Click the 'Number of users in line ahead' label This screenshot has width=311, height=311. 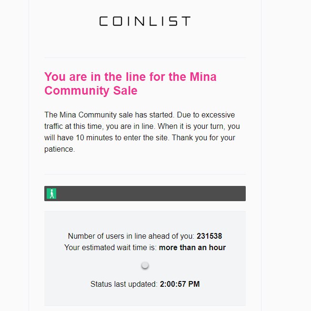point(131,236)
